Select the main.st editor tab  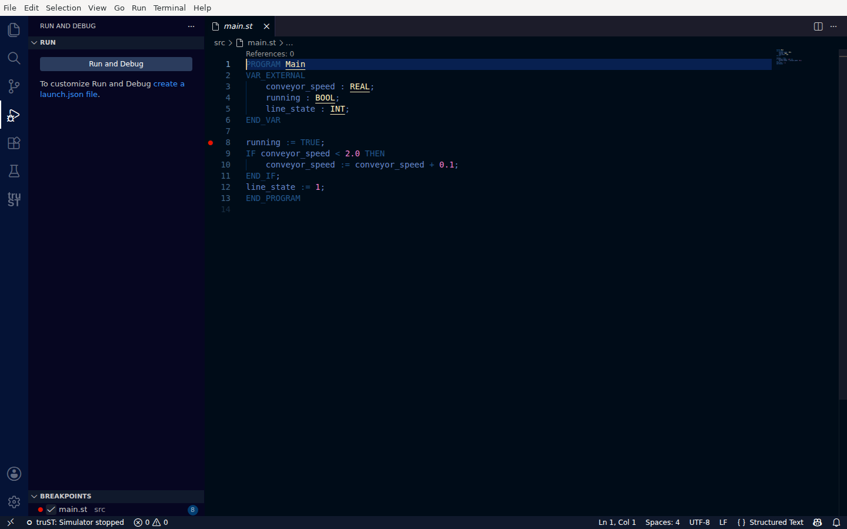click(x=238, y=26)
